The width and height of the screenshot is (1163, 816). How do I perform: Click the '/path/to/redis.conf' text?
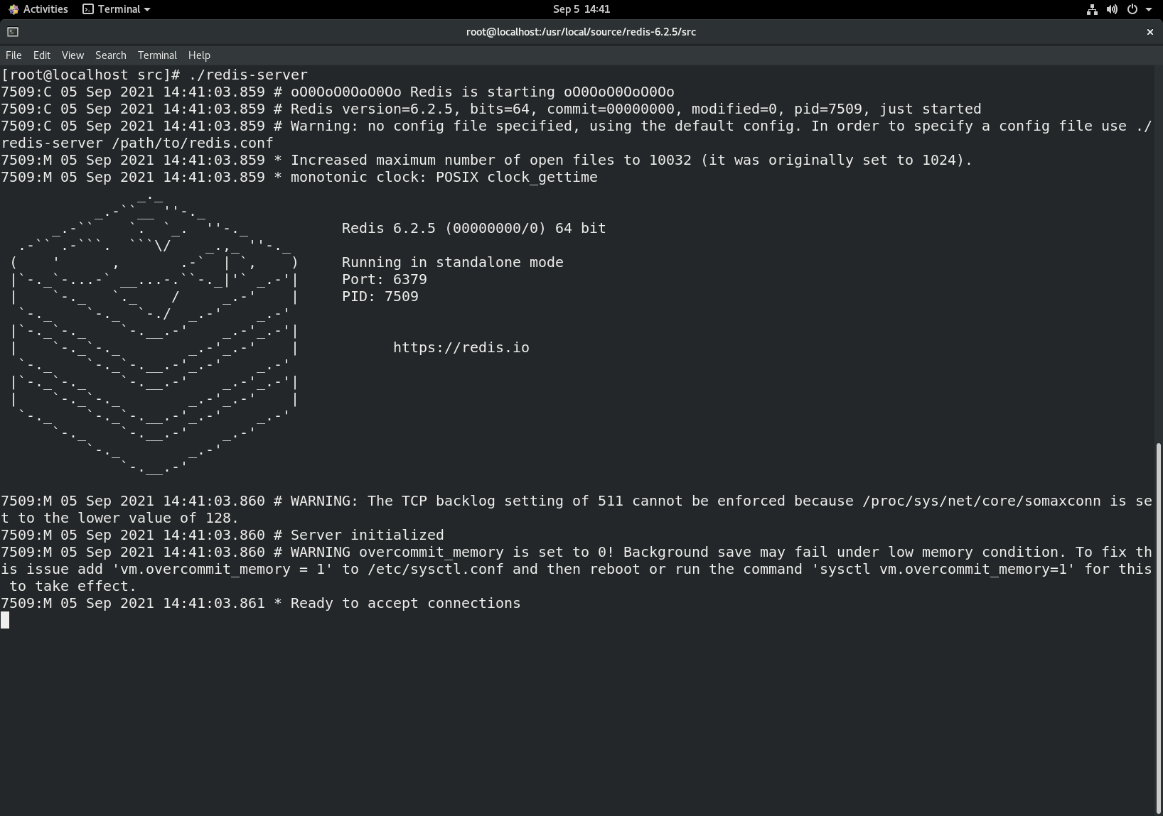pyautogui.click(x=193, y=143)
